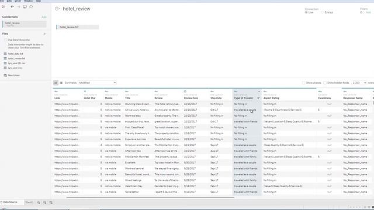Open the dropdown arrow next to data source icon

[59, 9]
